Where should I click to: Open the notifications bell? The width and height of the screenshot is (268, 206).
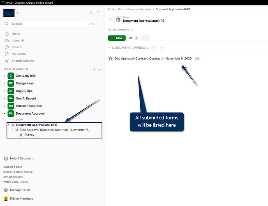[91, 13]
